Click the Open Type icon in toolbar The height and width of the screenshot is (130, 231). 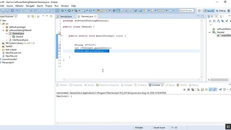point(98,10)
